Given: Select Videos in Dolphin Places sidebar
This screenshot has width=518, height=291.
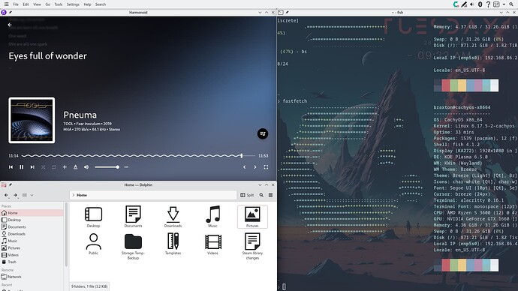Looking at the screenshot, I should (32, 255).
